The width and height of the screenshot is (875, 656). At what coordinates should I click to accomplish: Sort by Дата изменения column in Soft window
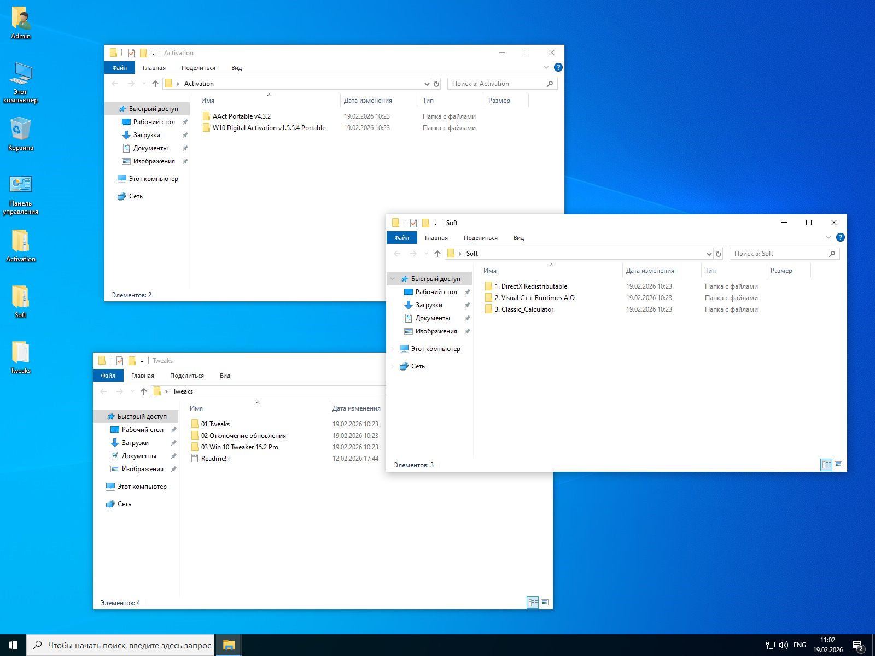pos(650,271)
